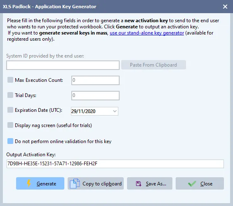Close the dialog with the title bar X
Image resolution: width=233 pixels, height=206 pixels.
pyautogui.click(x=225, y=7)
